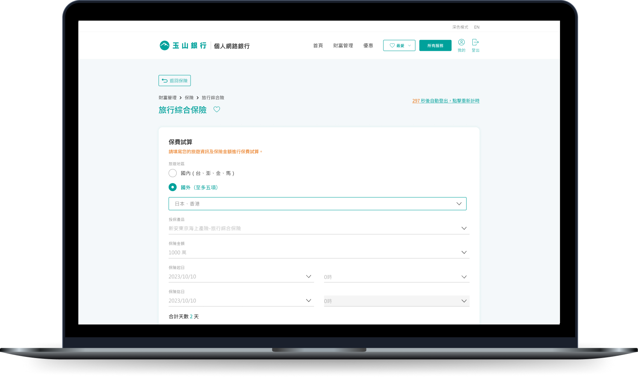Viewport: 638px width, 378px height.
Task: Open the 財富管理 navigation menu
Action: click(343, 46)
